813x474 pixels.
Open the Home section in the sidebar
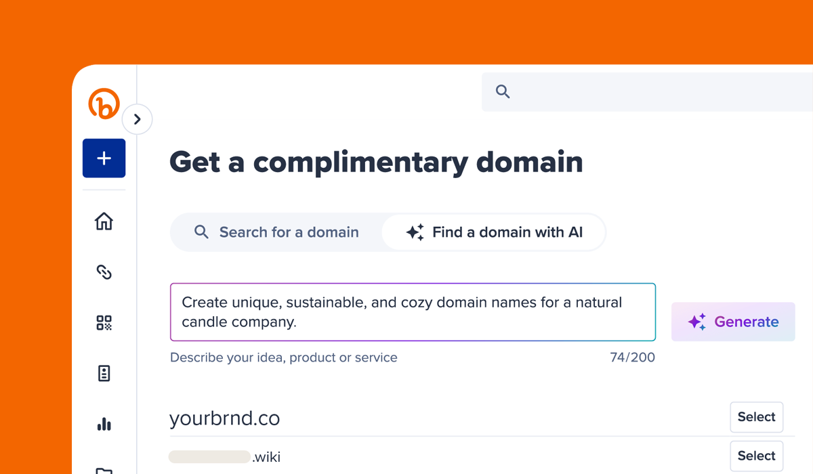pos(103,221)
